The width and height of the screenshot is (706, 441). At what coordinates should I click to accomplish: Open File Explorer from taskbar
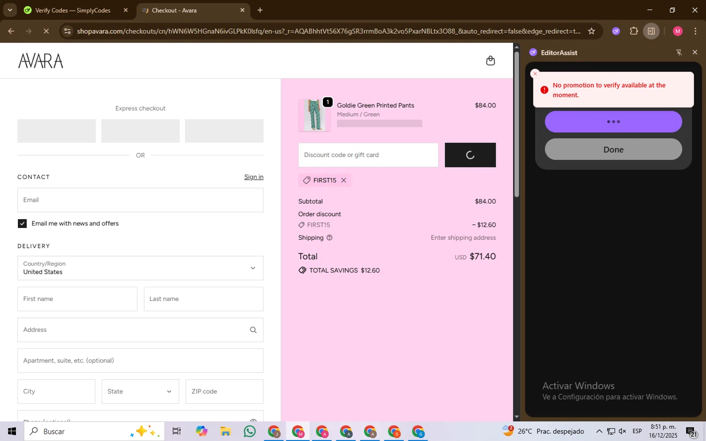[x=225, y=432]
